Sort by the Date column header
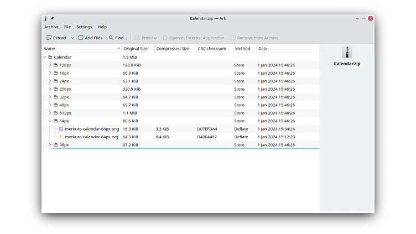 pos(262,49)
